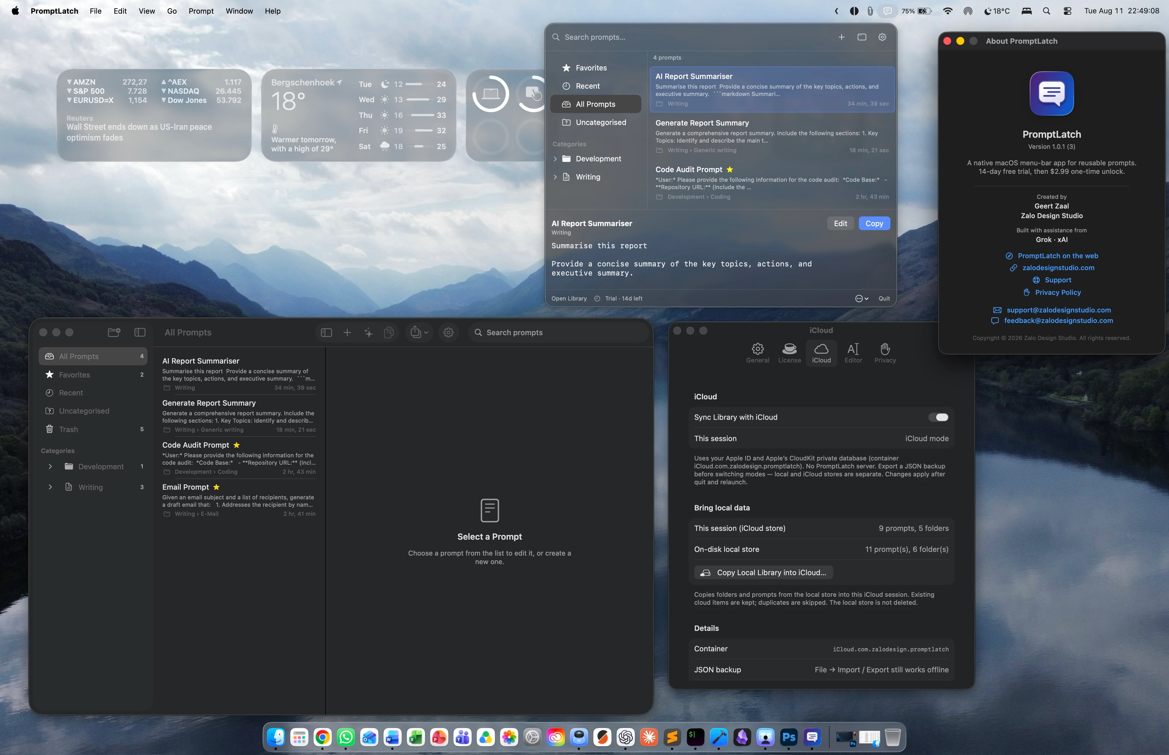
Task: Launch Photoshop from the Dock
Action: click(789, 737)
